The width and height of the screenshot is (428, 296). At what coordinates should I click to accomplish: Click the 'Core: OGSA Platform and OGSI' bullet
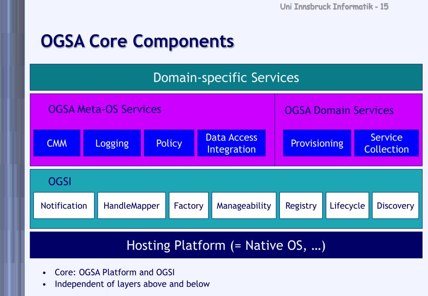point(114,272)
